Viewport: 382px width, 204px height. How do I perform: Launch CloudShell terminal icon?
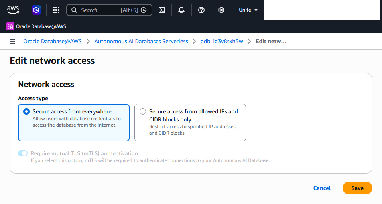coord(162,10)
